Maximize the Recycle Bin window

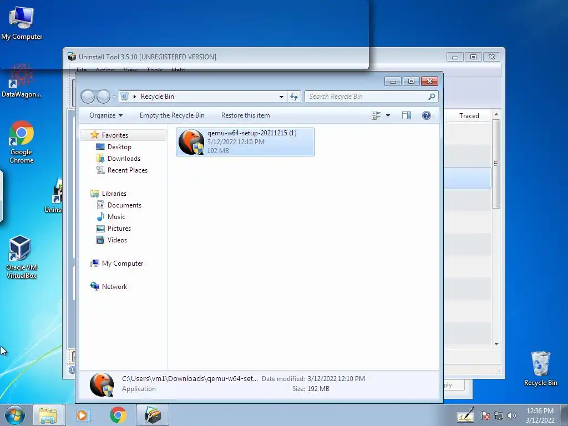pos(411,82)
